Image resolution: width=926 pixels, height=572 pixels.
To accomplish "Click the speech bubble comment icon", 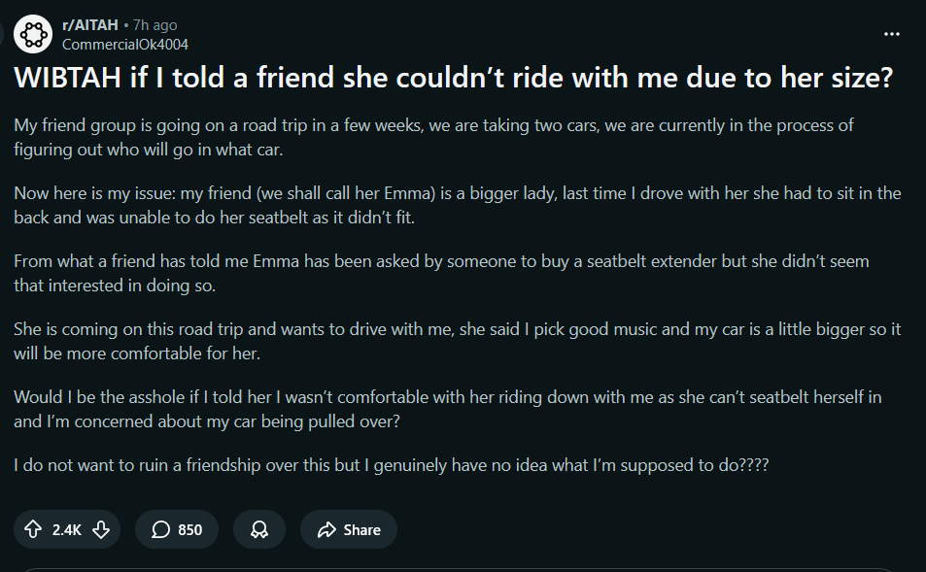I will (160, 529).
